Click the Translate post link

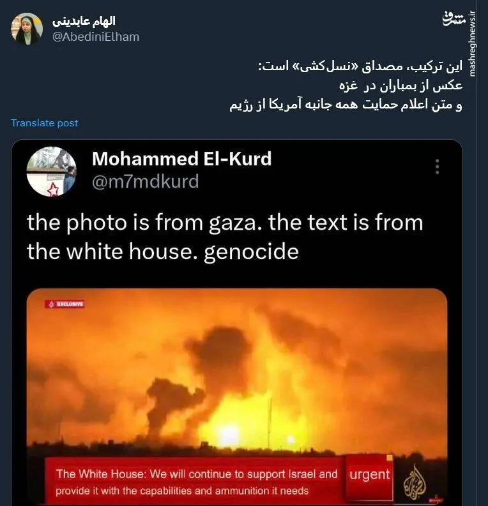pyautogui.click(x=45, y=123)
